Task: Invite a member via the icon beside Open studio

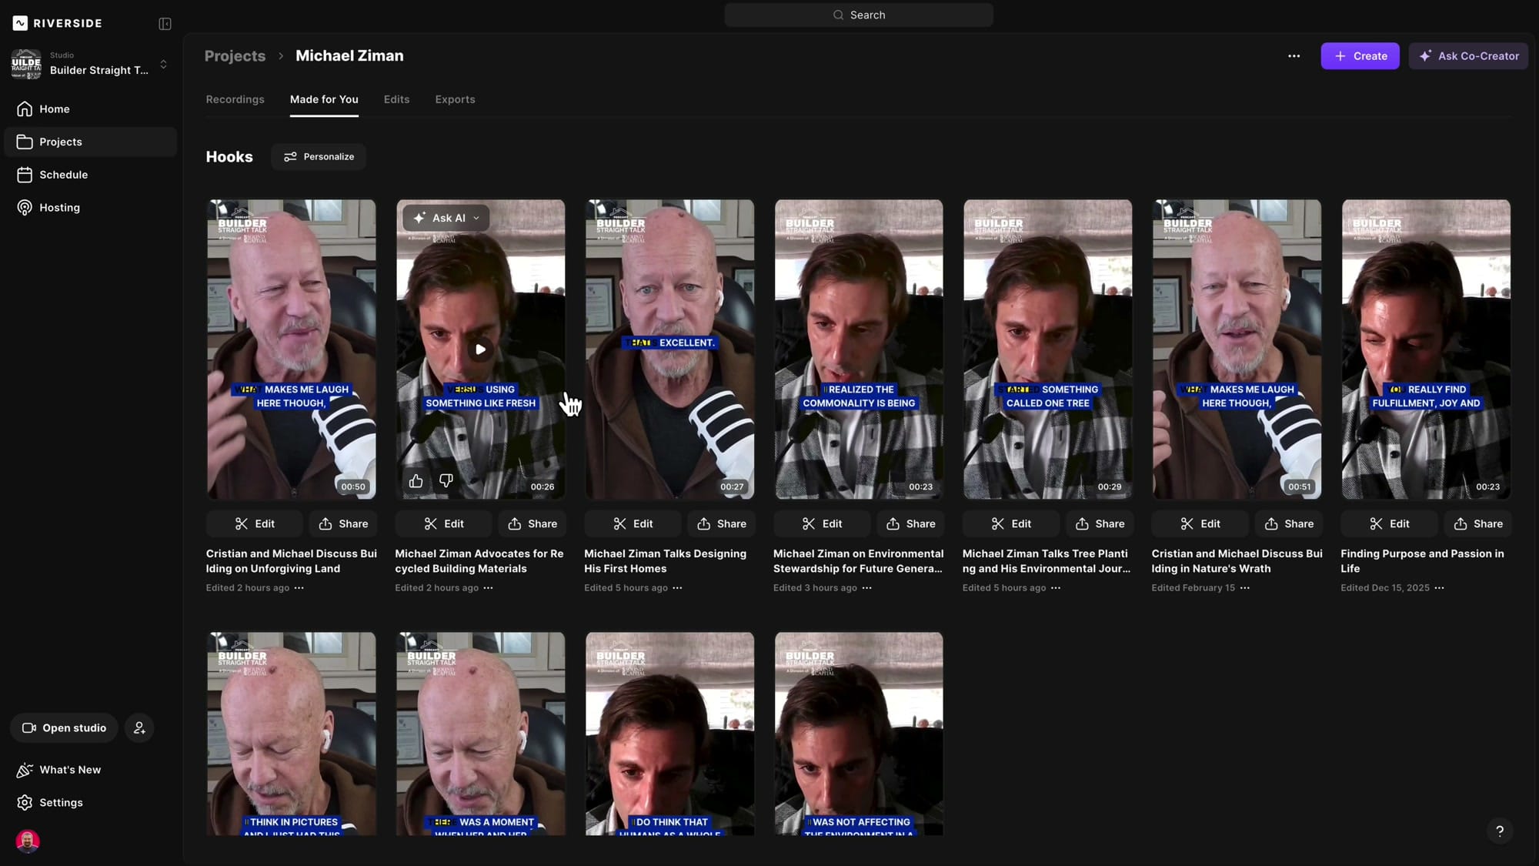Action: click(139, 727)
